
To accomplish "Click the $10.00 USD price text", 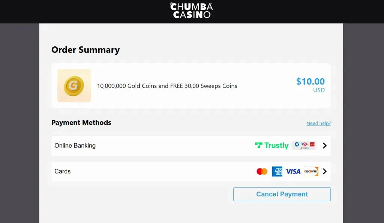I will [310, 85].
